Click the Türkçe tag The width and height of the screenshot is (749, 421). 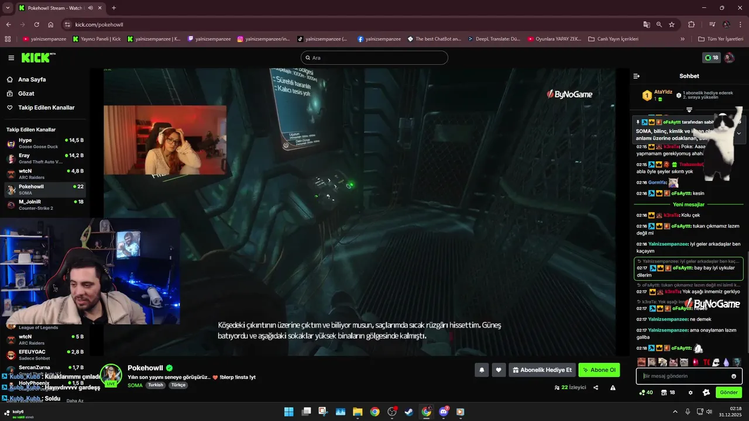[178, 385]
